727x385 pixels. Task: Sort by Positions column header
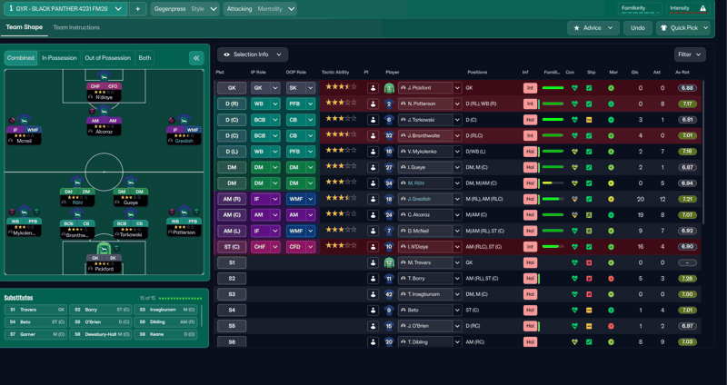pos(477,73)
